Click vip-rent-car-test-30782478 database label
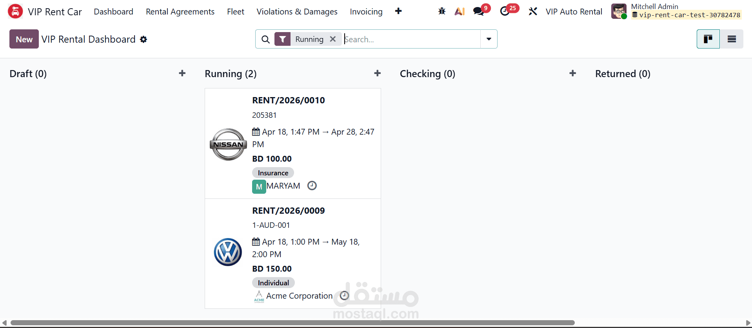 (690, 15)
